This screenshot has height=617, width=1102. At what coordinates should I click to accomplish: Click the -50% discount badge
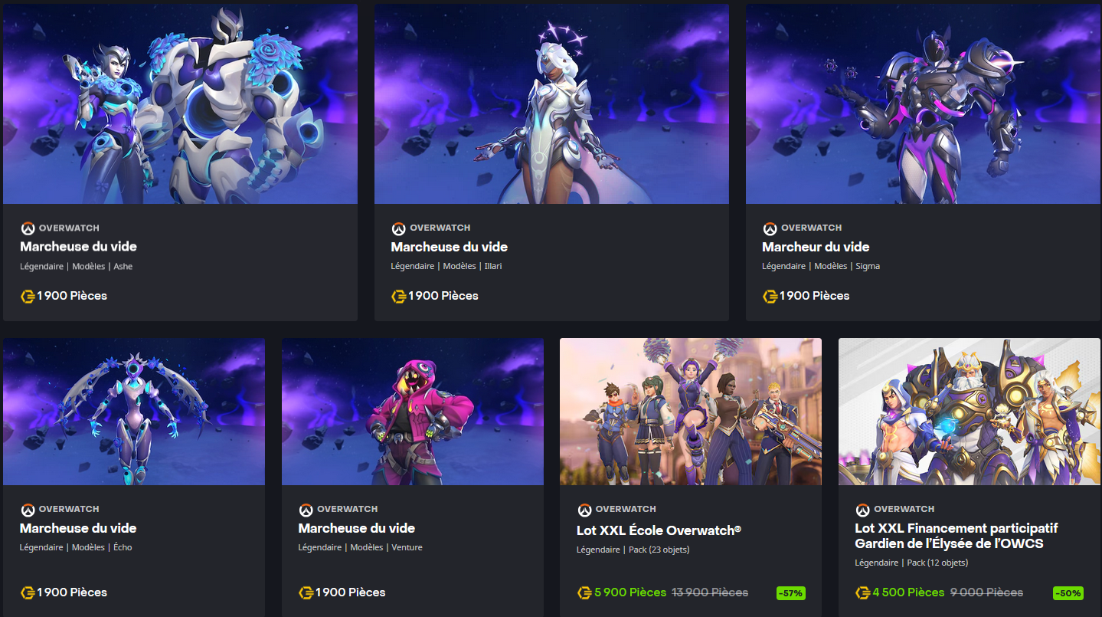tap(1068, 592)
